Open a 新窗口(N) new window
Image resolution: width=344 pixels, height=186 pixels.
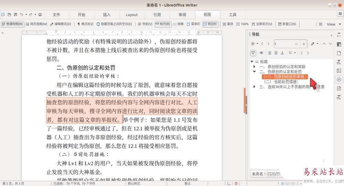(x=287, y=24)
